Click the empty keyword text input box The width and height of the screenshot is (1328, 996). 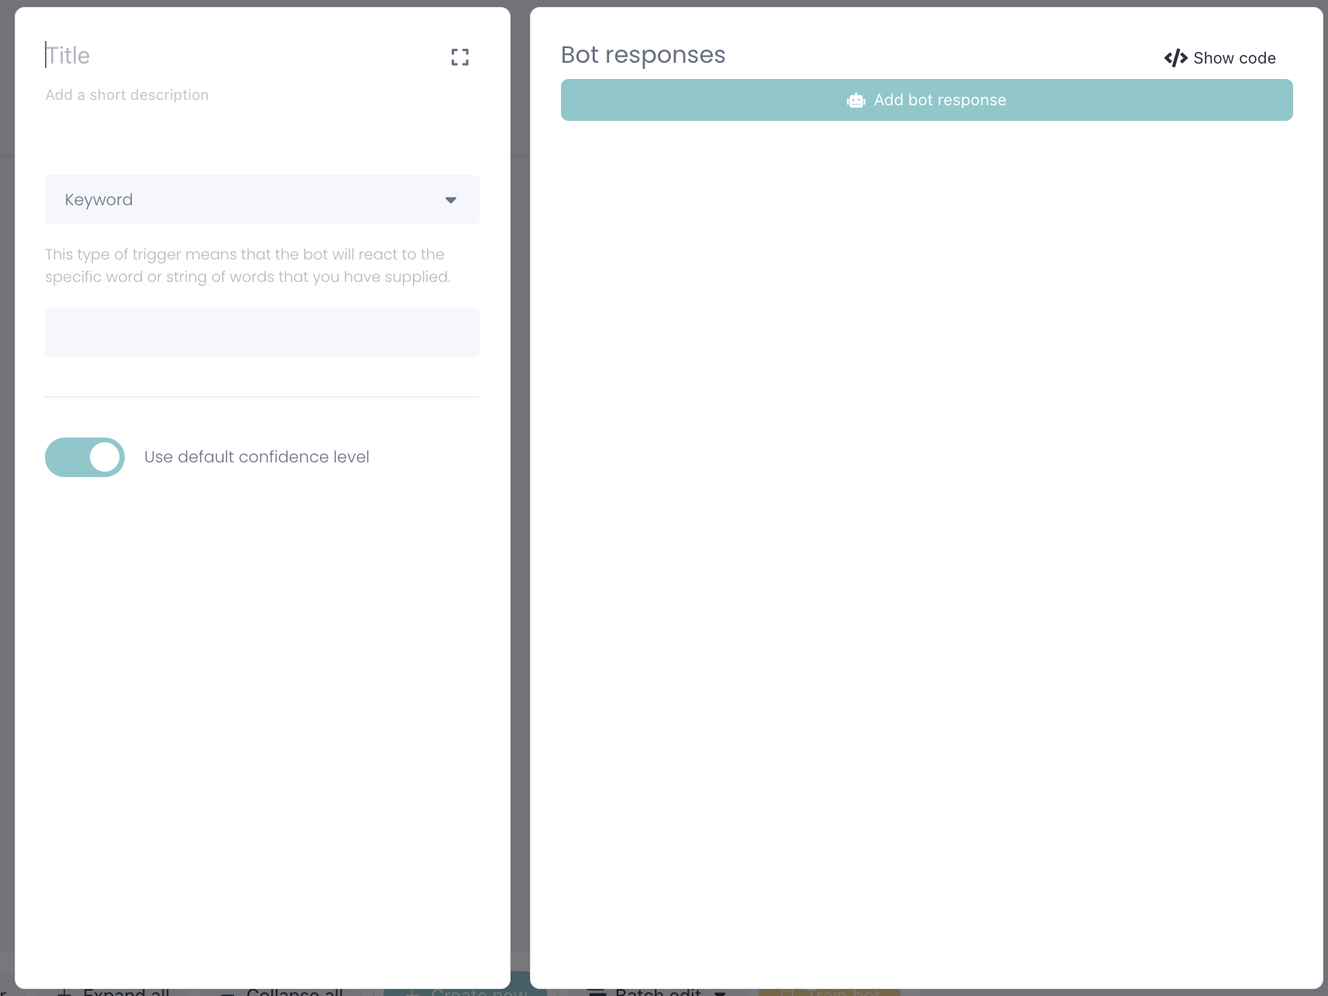point(262,333)
